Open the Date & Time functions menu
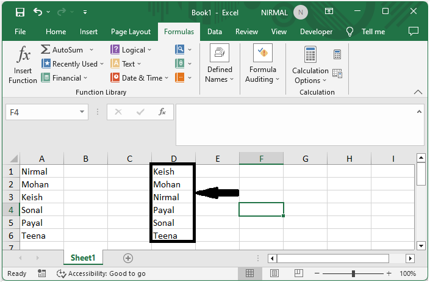430x282 pixels. click(x=140, y=78)
